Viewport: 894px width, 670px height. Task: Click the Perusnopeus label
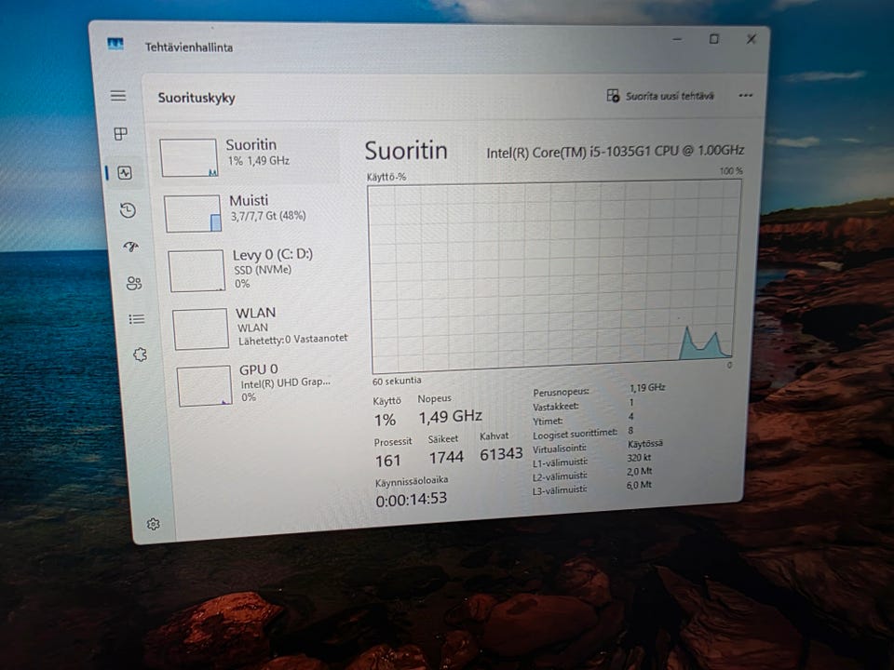pos(561,393)
